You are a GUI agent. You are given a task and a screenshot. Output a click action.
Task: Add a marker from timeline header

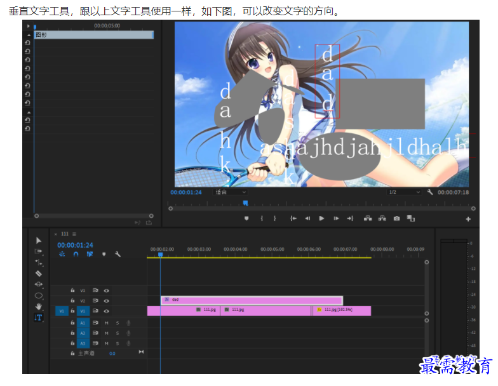(x=104, y=254)
